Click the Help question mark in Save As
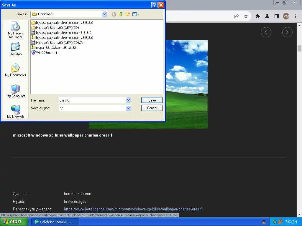 click(x=154, y=5)
